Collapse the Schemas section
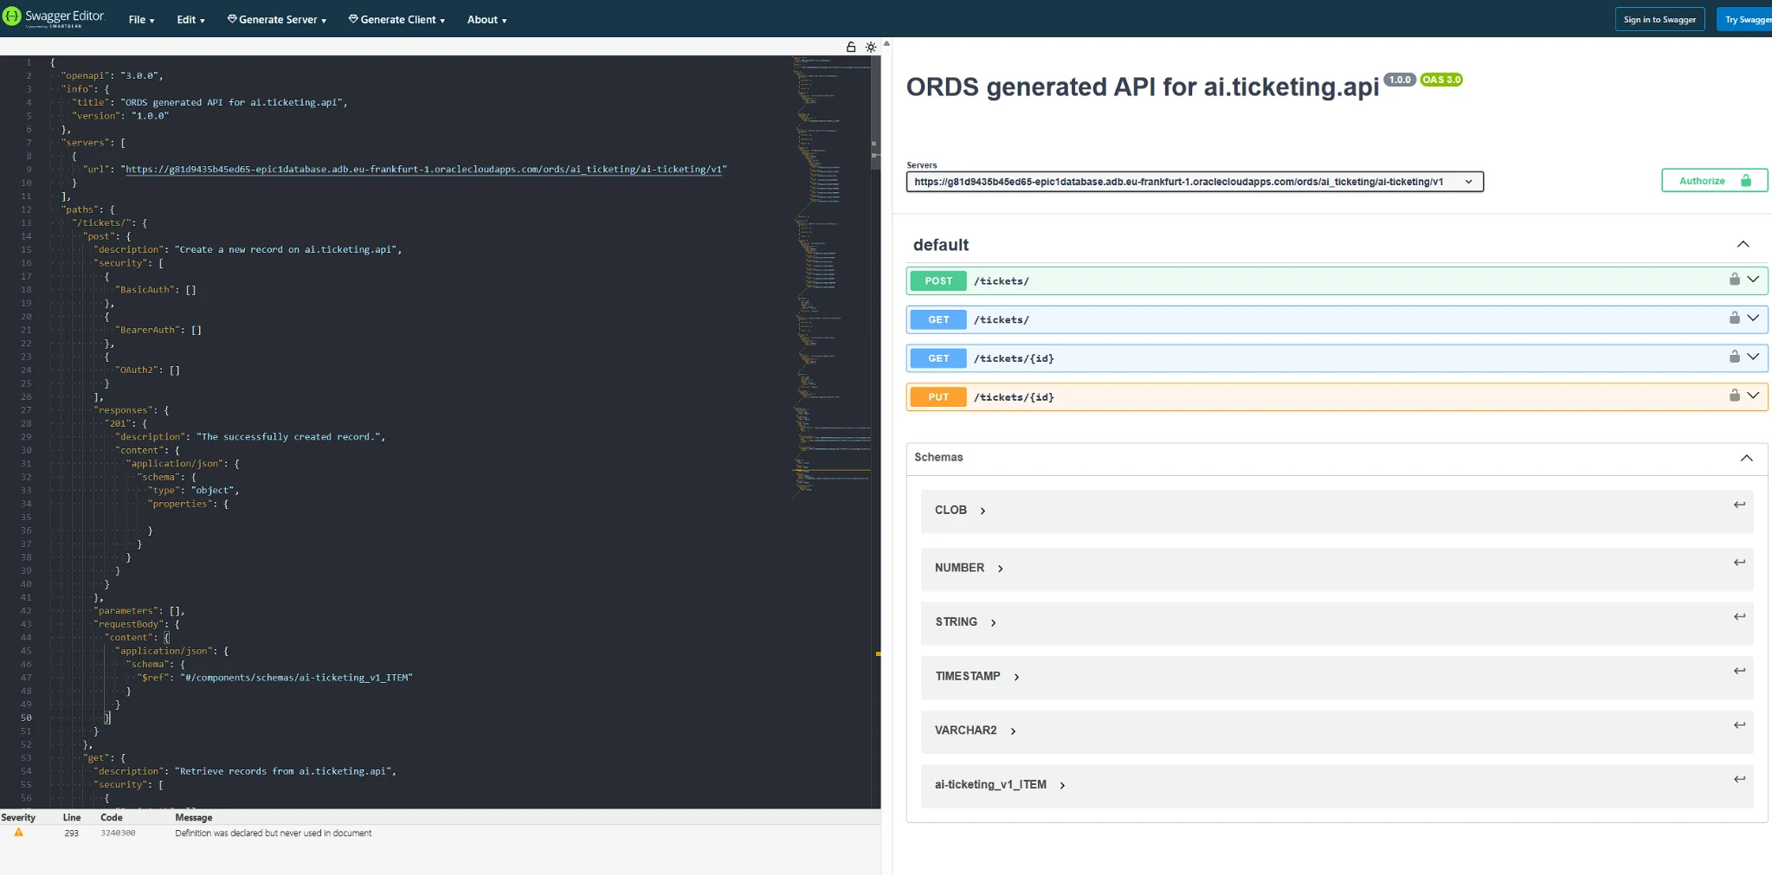 1746,458
